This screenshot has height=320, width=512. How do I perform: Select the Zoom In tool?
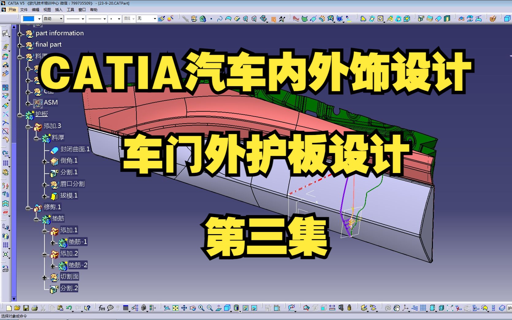pyautogui.click(x=201, y=308)
